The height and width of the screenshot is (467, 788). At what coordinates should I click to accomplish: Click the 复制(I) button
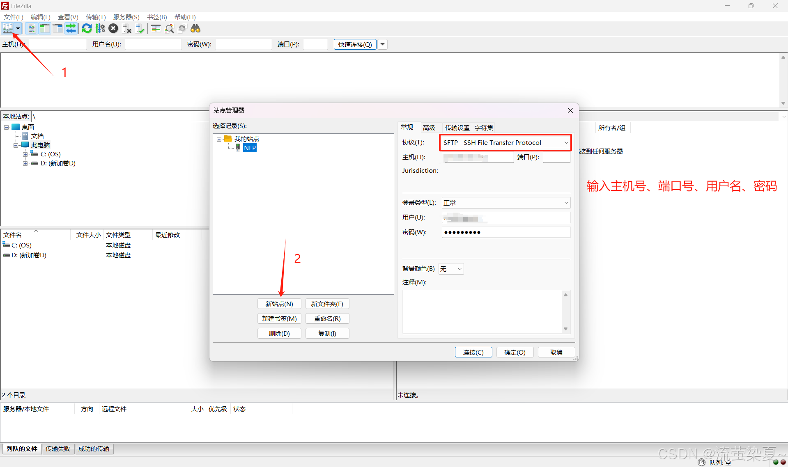pos(327,334)
